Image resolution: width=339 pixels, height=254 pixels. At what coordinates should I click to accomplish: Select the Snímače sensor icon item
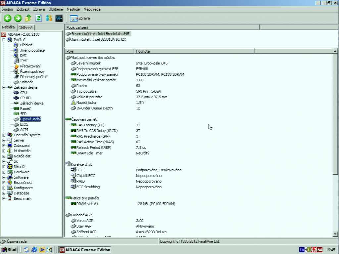16,82
